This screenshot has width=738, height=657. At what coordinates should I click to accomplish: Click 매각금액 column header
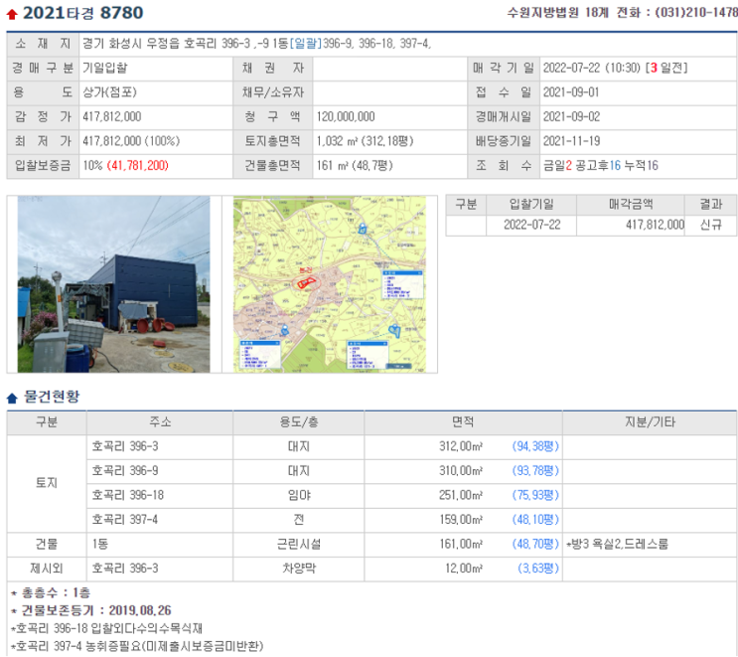click(x=631, y=205)
